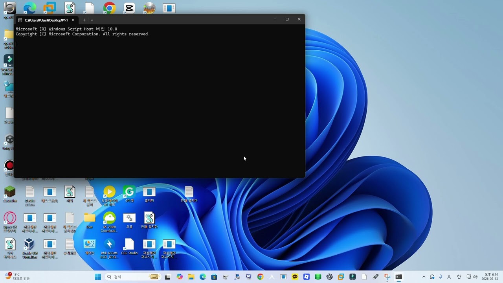The height and width of the screenshot is (283, 503).
Task: Open OBS Studio desktop shortcut
Action: (x=129, y=247)
